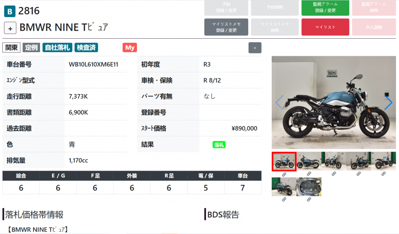This screenshot has width=399, height=234.
Task: Click 本人調整 button
Action: 374,27
